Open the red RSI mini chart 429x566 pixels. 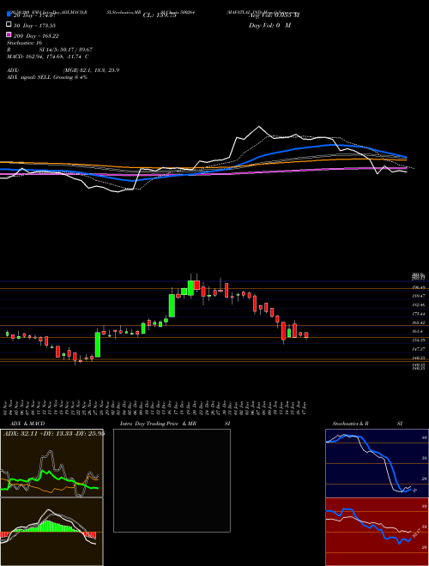pyautogui.click(x=377, y=532)
